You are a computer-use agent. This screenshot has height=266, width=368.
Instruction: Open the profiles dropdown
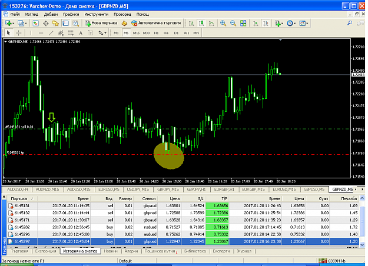tap(22, 23)
